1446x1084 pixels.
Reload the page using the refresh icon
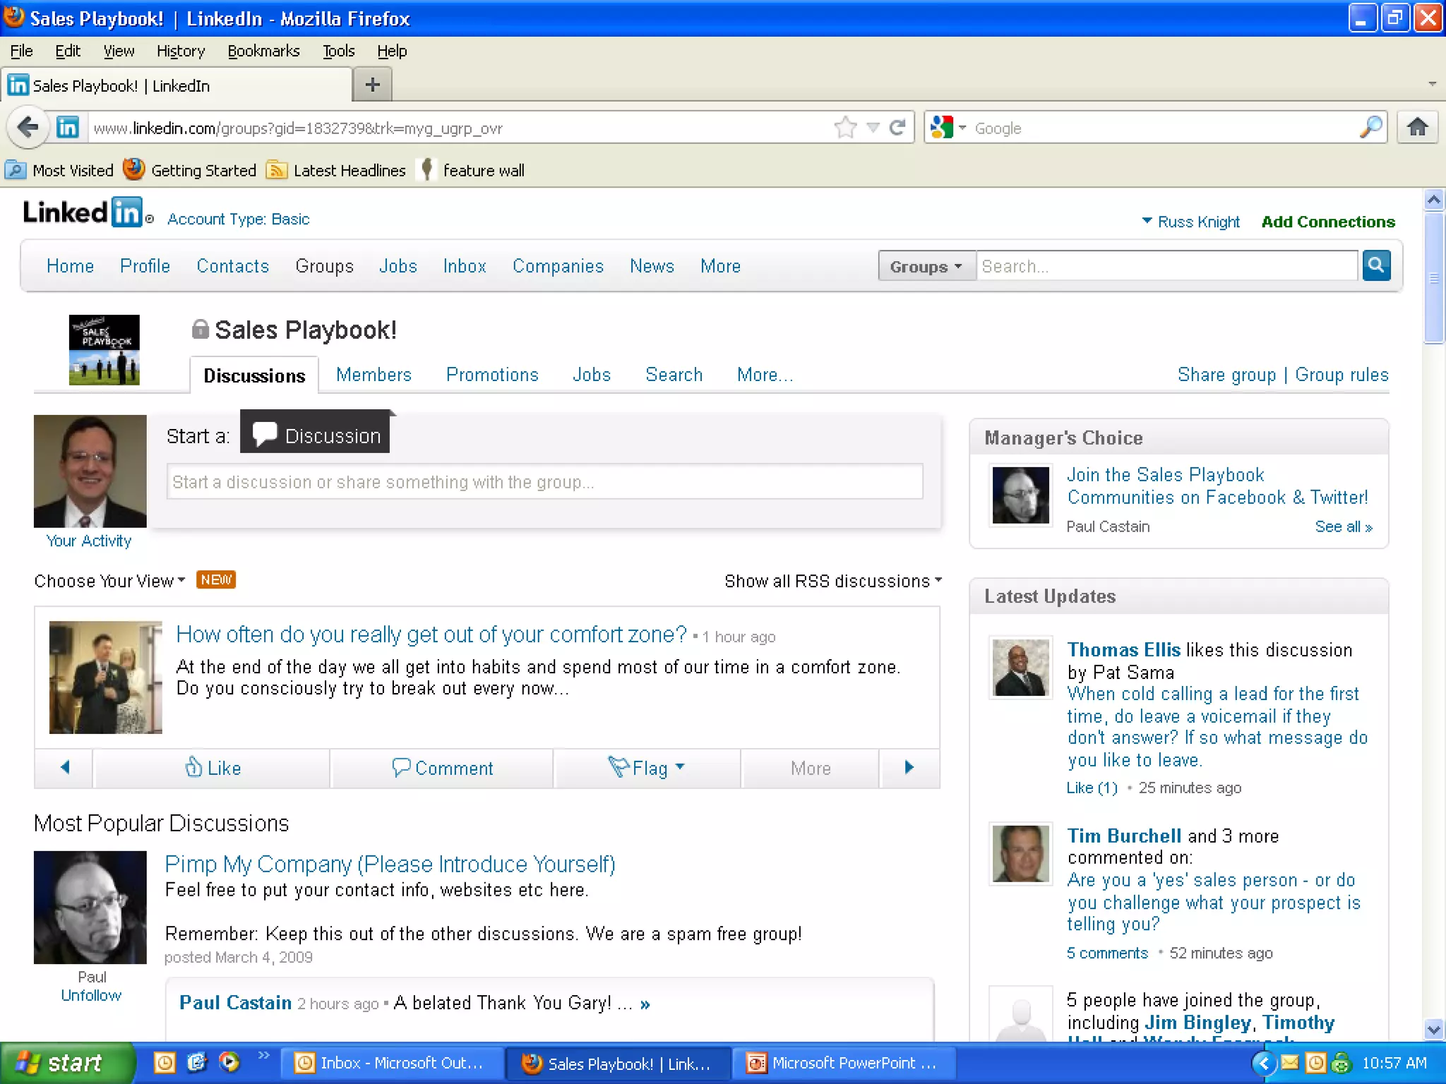[x=897, y=128]
